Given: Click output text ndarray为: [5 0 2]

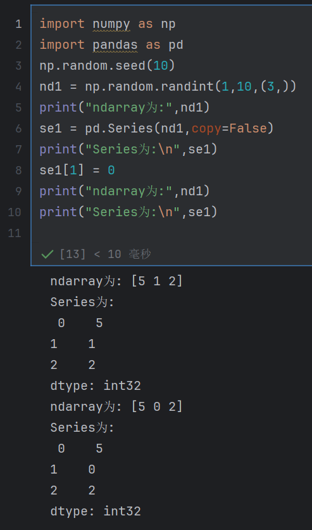Looking at the screenshot, I should [x=116, y=406].
